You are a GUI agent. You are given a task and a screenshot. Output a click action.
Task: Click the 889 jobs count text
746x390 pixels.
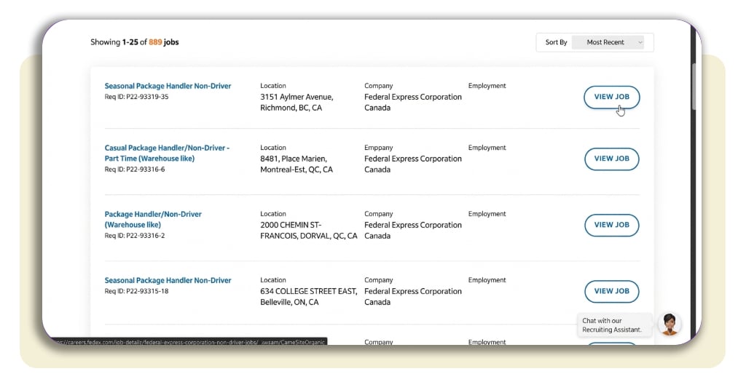tap(164, 41)
